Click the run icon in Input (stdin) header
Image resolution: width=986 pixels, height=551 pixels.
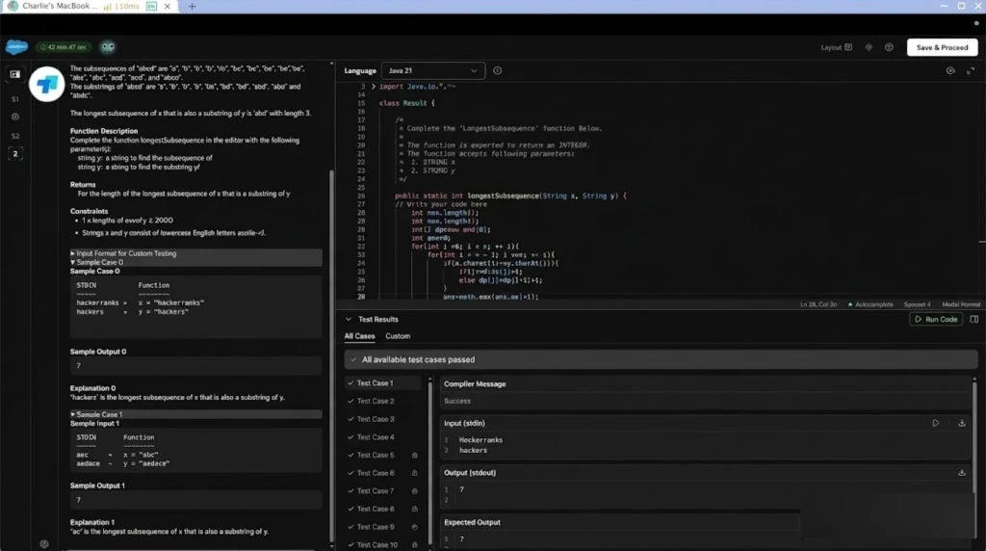[936, 423]
